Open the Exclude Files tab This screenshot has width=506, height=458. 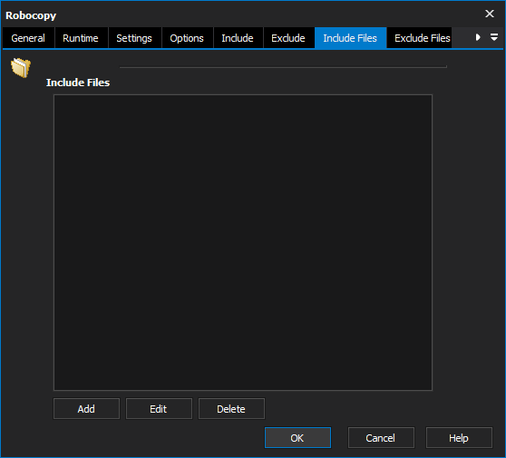(x=422, y=38)
